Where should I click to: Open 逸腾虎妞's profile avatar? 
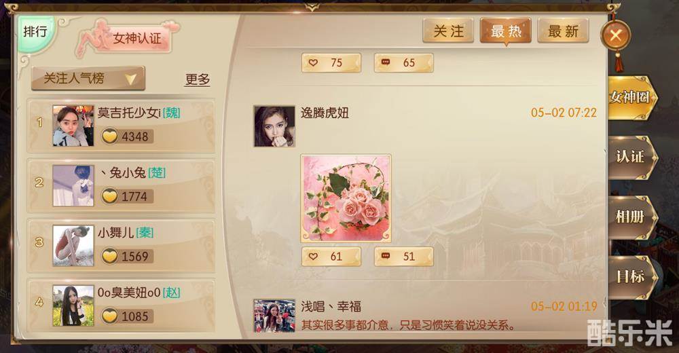click(274, 126)
